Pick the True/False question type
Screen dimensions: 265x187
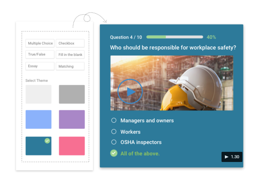pos(40,54)
